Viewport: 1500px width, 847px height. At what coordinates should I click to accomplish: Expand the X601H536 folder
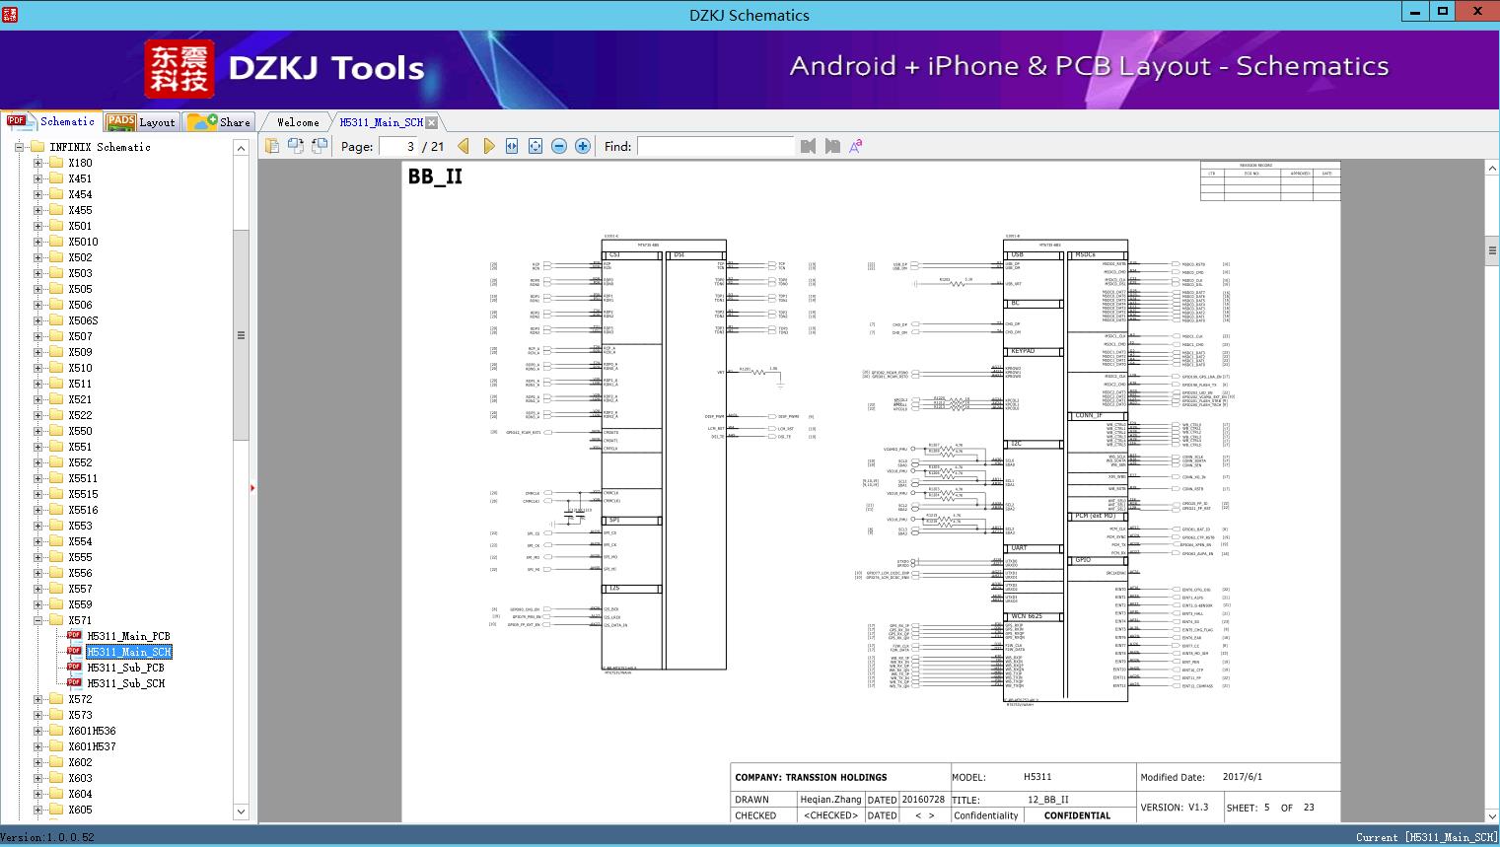37,731
